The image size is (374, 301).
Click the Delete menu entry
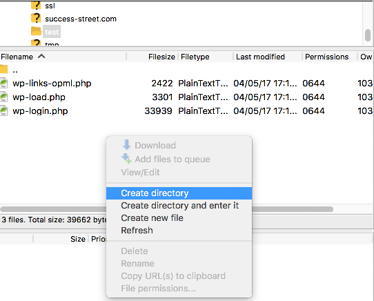(179, 251)
